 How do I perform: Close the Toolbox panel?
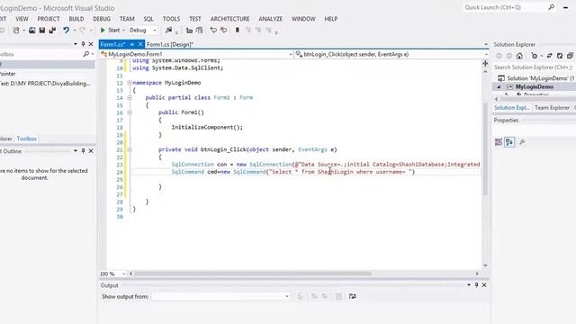91,44
